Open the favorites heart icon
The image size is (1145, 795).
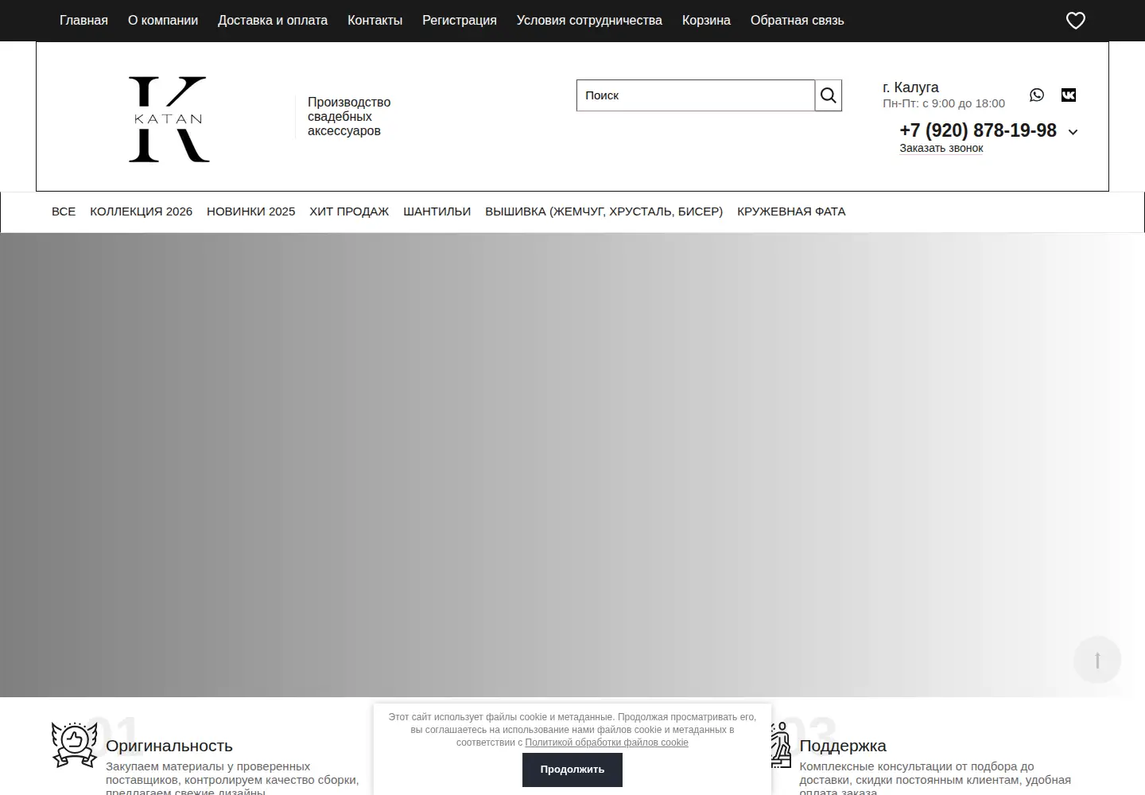click(1075, 21)
